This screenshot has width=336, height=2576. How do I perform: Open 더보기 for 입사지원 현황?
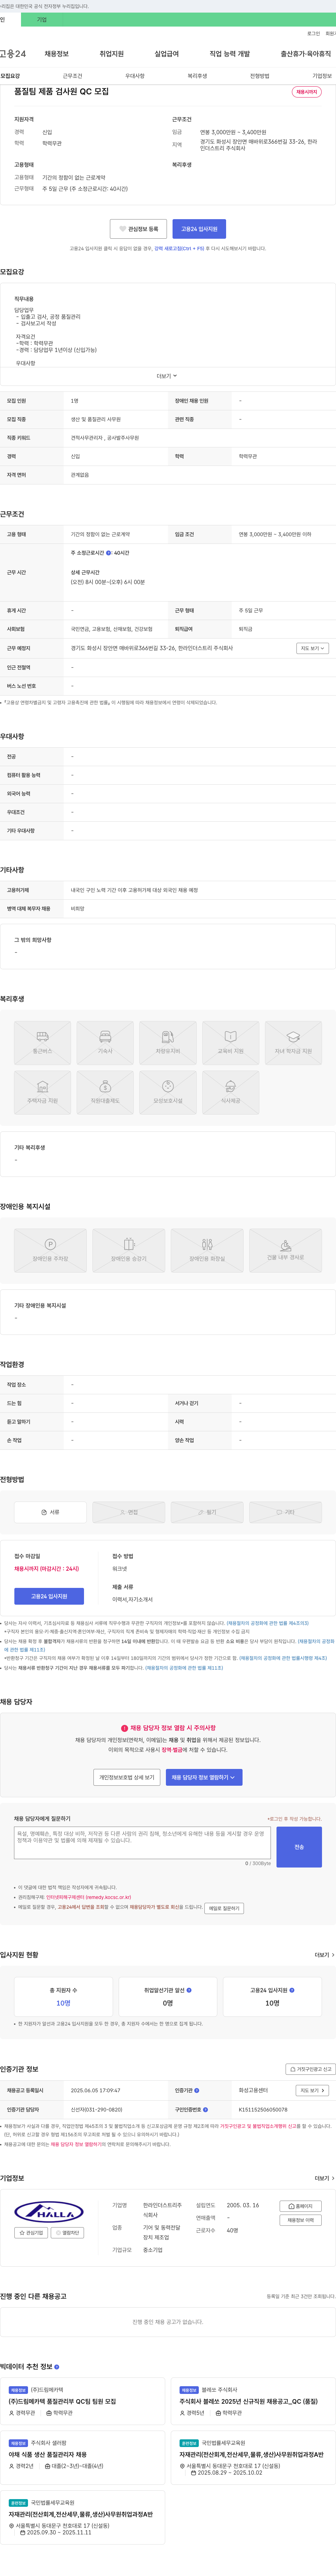coord(324,1955)
